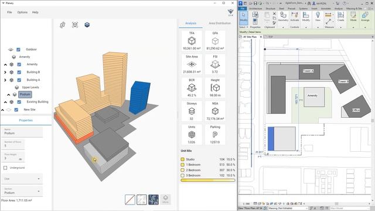
Task: Uncheck the New Site checkbox
Action: (16, 110)
